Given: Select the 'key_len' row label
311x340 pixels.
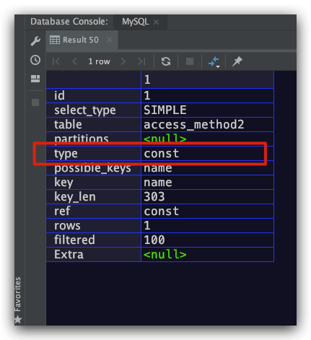Looking at the screenshot, I should pyautogui.click(x=93, y=197).
